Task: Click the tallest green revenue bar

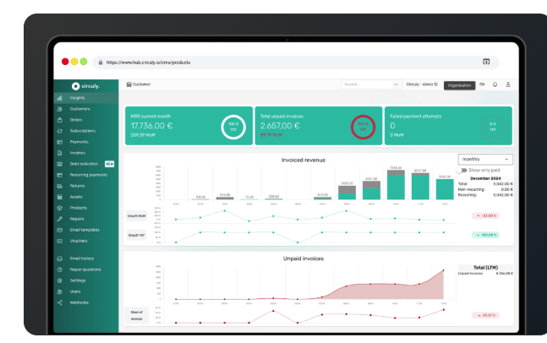Action: click(x=396, y=185)
